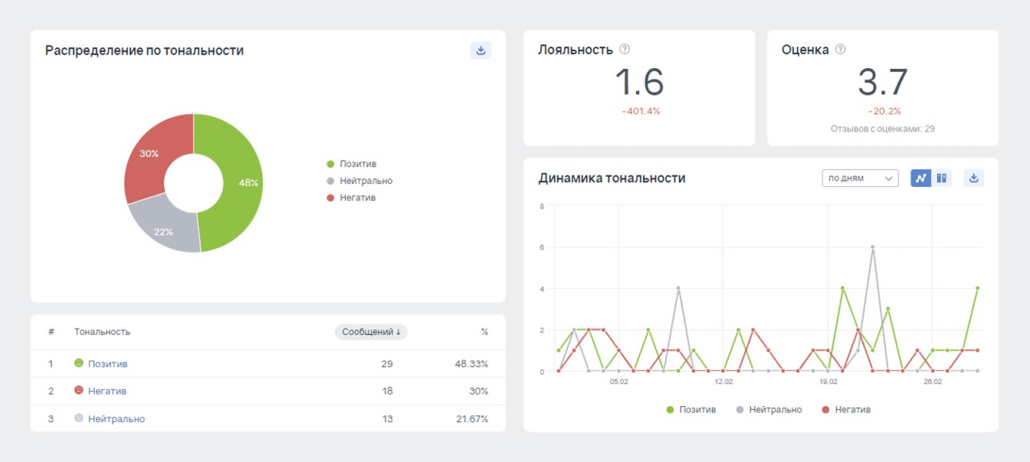Sort table by Сообщений column

pyautogui.click(x=371, y=332)
